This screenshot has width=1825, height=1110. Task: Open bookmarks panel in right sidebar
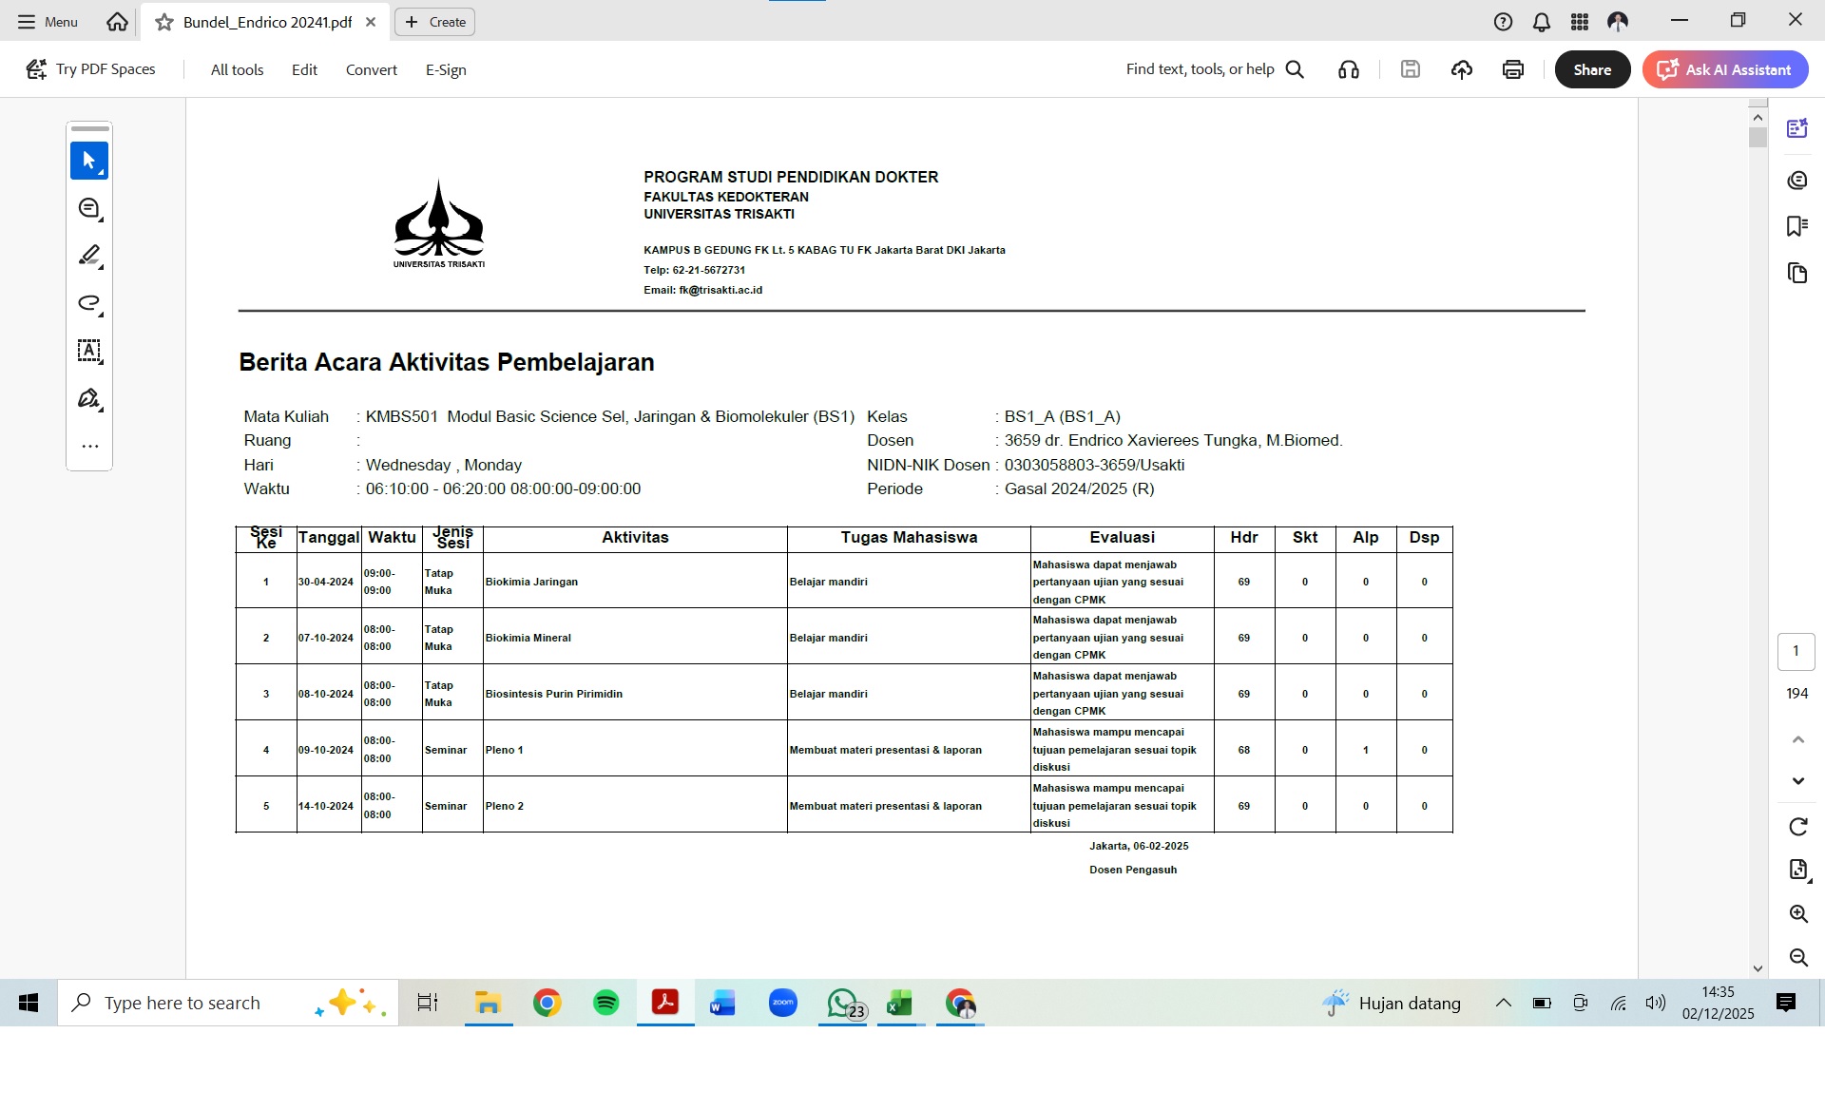pos(1796,226)
